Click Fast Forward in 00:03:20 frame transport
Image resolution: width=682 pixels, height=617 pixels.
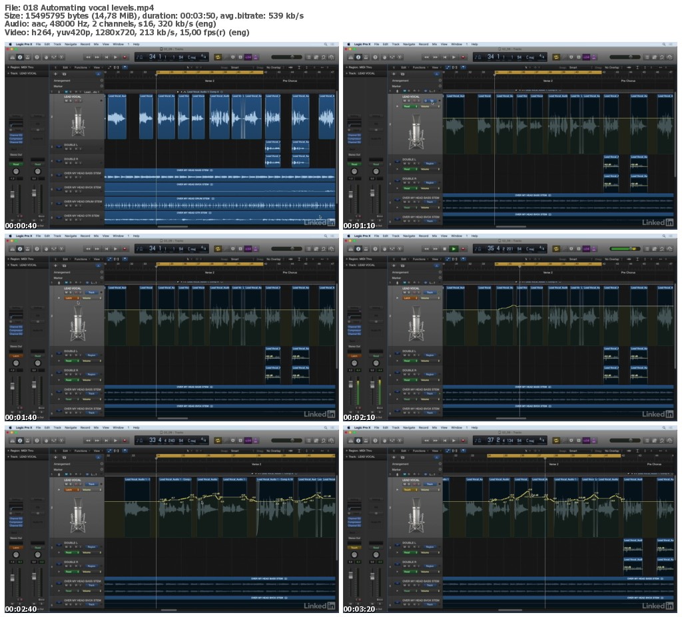click(436, 441)
